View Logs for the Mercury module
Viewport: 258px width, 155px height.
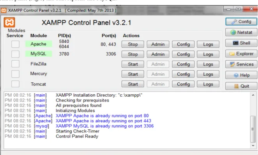(208, 74)
